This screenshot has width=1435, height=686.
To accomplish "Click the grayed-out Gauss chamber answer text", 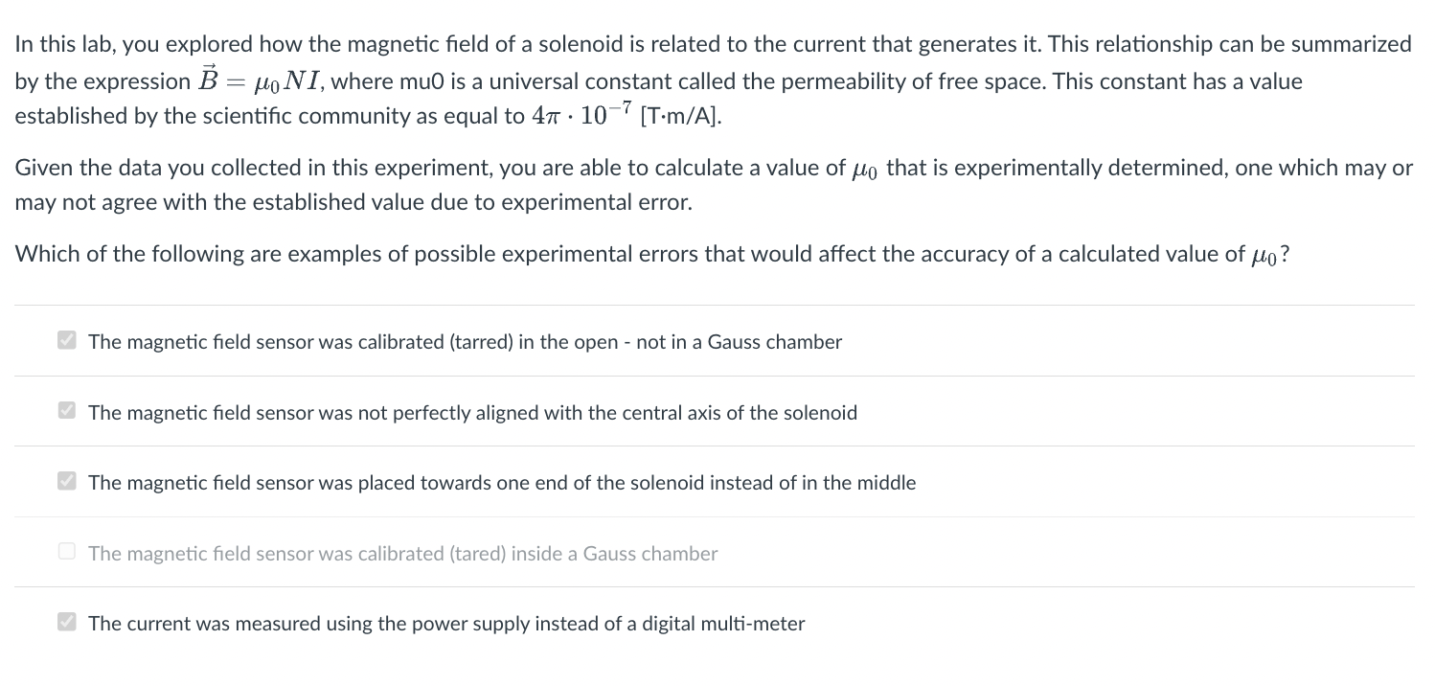I will click(401, 554).
